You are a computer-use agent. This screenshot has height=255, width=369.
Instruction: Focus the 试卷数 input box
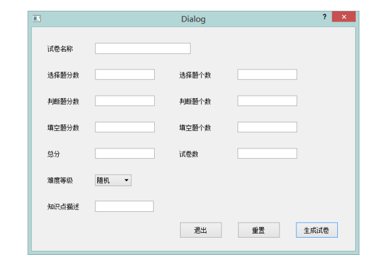[x=267, y=154]
